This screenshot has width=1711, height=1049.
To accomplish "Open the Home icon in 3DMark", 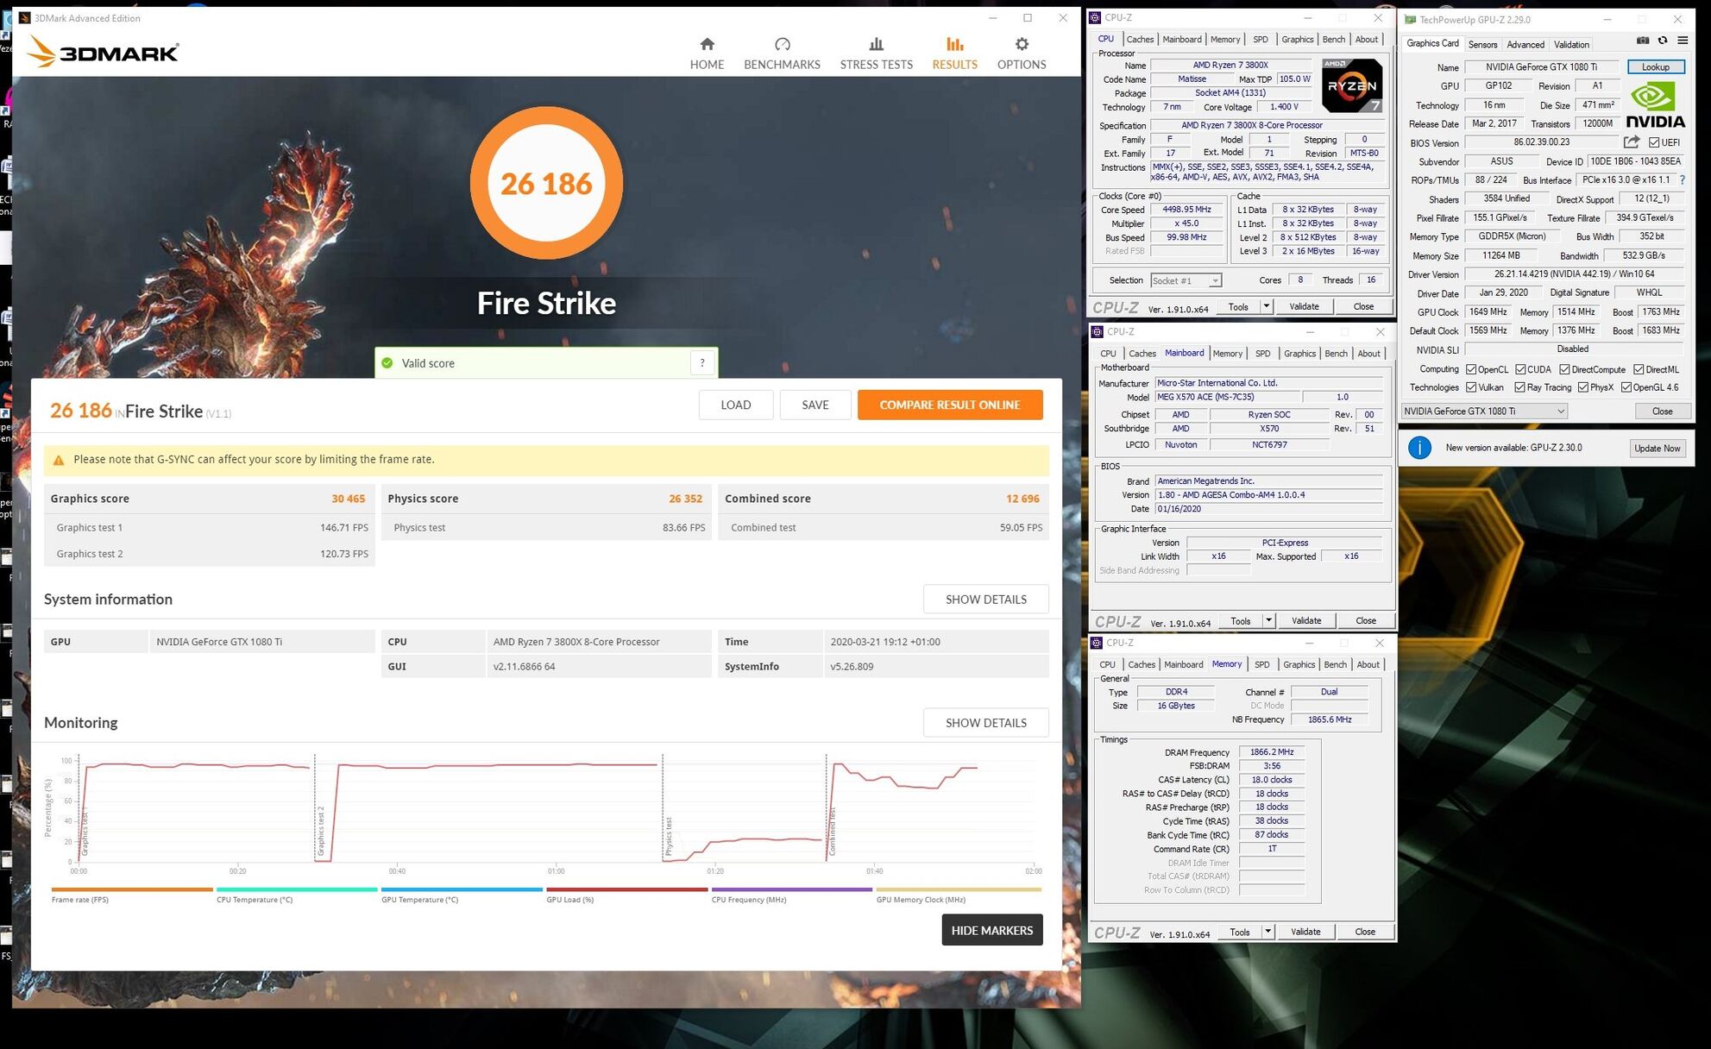I will [x=707, y=44].
